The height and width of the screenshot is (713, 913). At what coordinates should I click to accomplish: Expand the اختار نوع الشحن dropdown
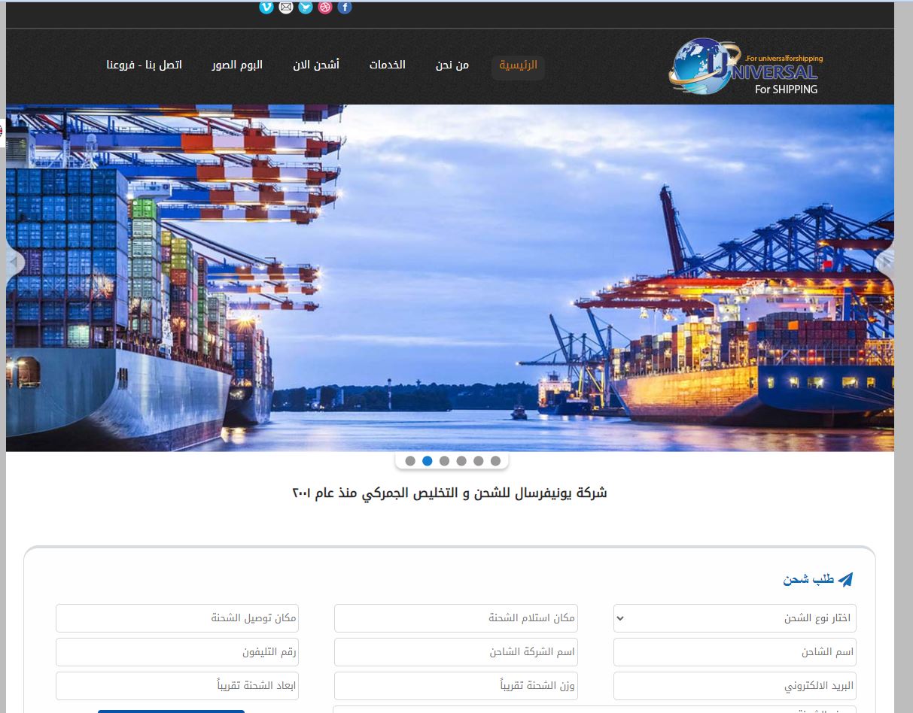pyautogui.click(x=735, y=618)
